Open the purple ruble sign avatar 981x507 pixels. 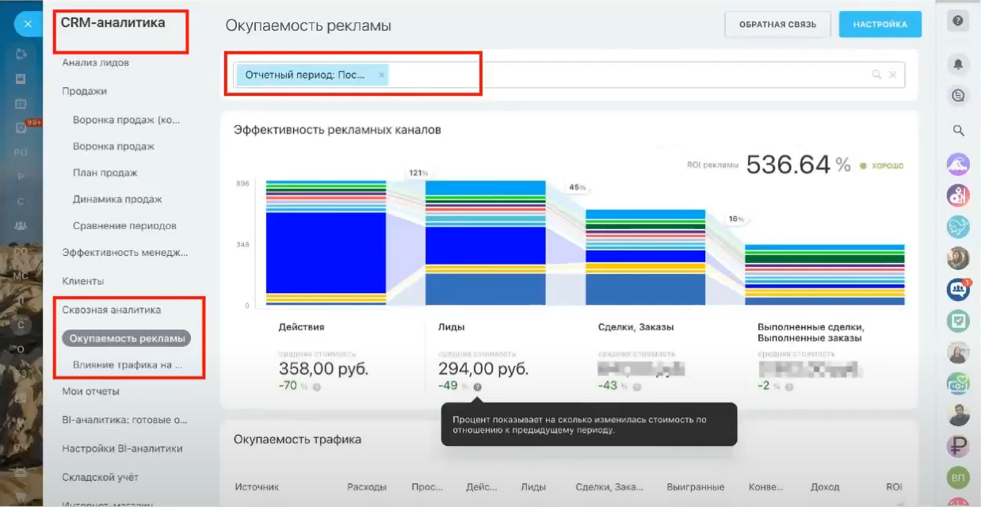tap(958, 446)
